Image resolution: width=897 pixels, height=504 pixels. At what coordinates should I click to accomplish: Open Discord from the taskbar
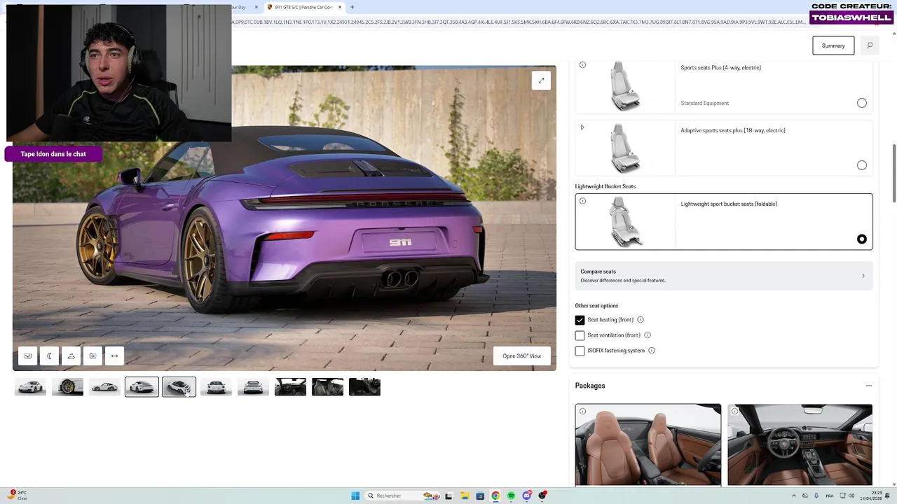coord(526,496)
